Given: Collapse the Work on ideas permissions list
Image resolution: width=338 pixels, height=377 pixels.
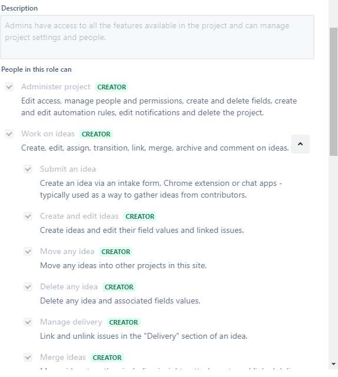Looking at the screenshot, I should tap(300, 144).
